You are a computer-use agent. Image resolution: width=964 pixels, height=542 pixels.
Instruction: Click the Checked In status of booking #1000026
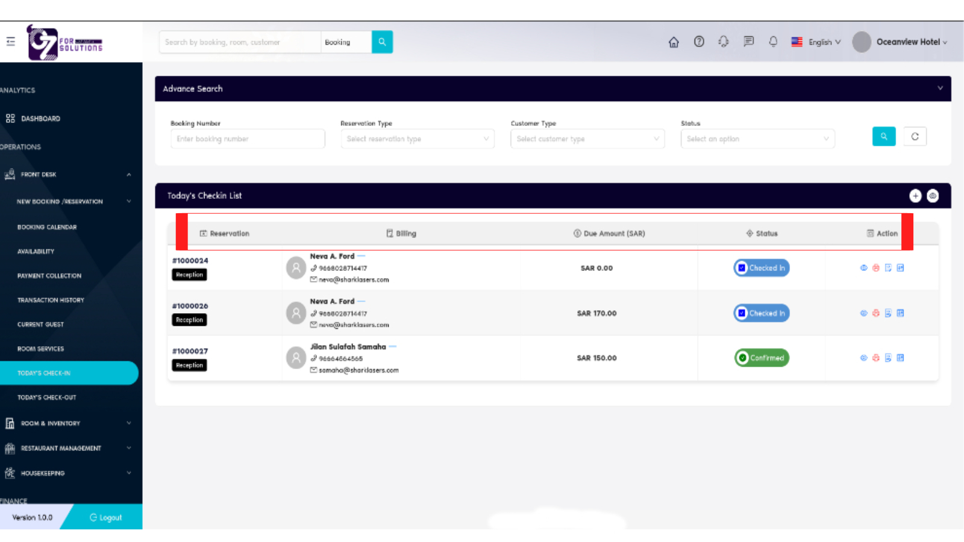(x=762, y=313)
